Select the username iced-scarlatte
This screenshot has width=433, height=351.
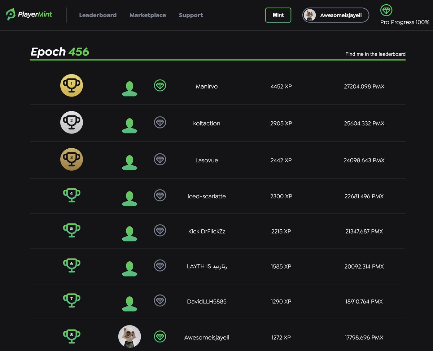click(x=207, y=196)
